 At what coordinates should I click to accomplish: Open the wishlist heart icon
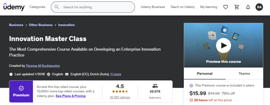(x=226, y=7)
